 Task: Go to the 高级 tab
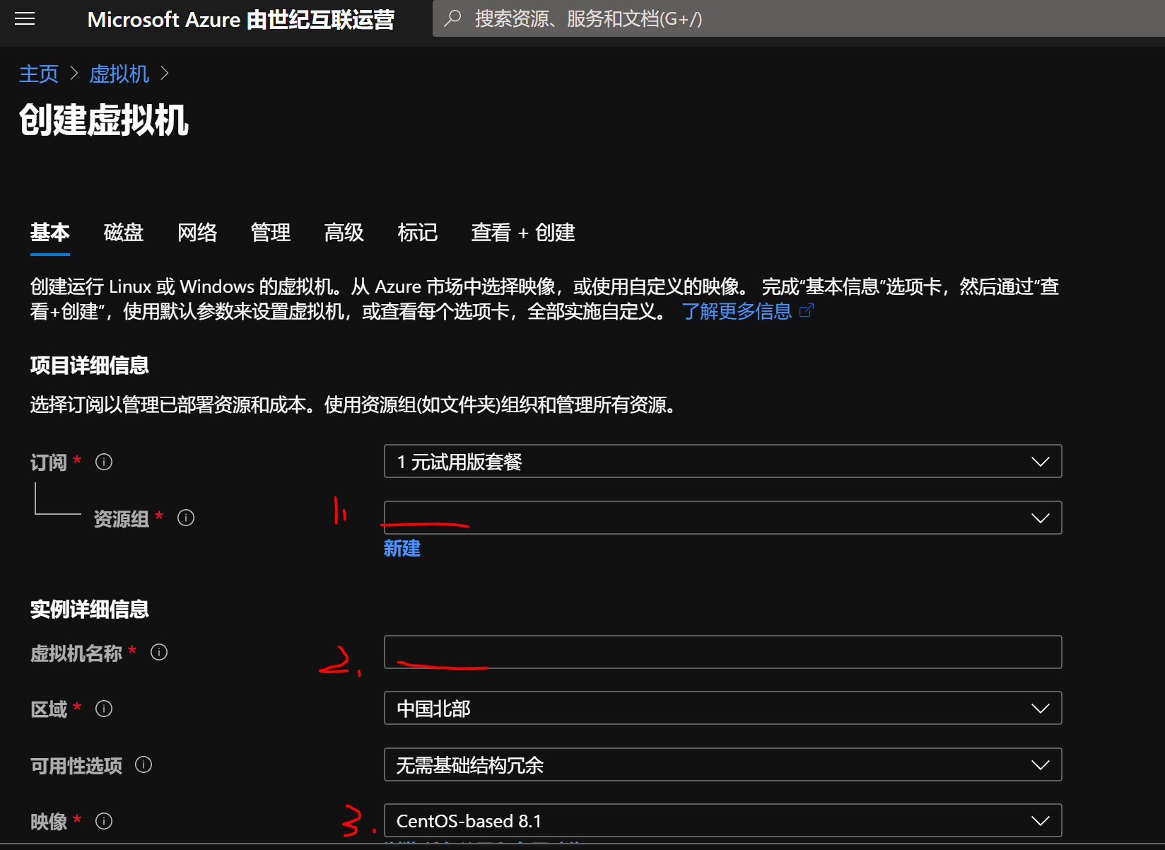(x=344, y=232)
